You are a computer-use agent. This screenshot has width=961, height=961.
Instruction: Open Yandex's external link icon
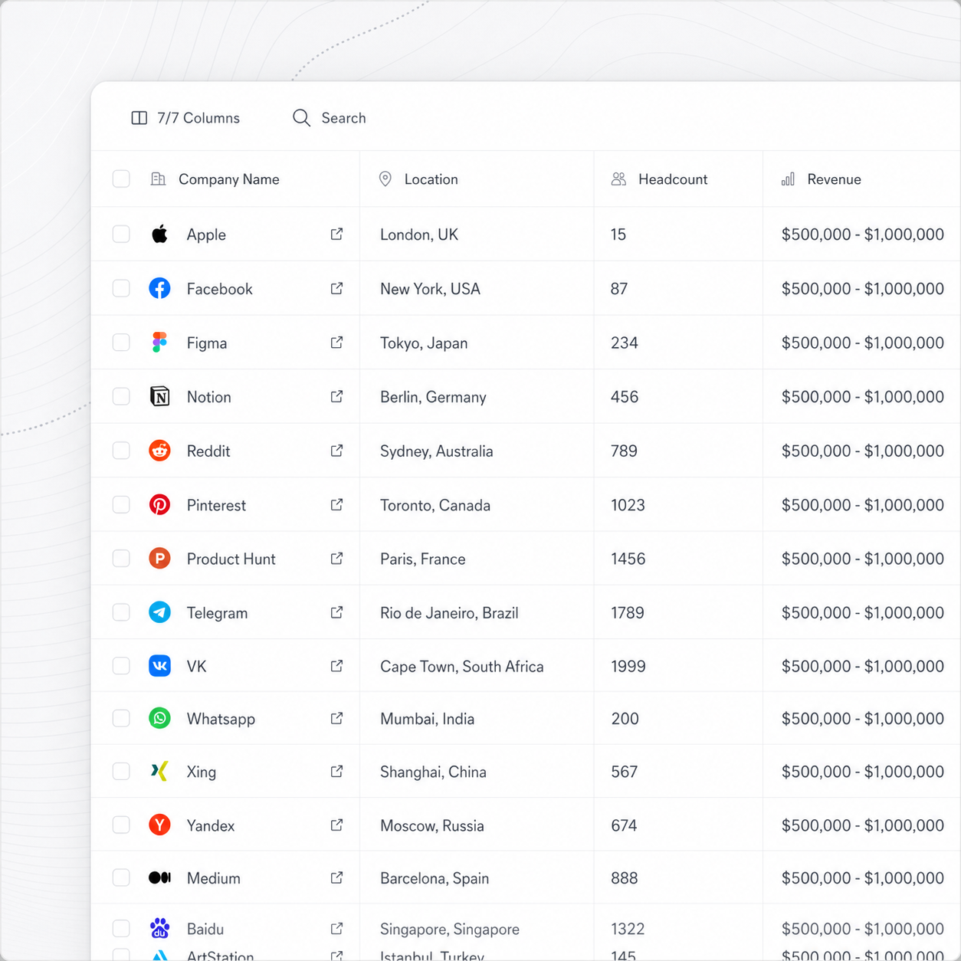tap(336, 825)
